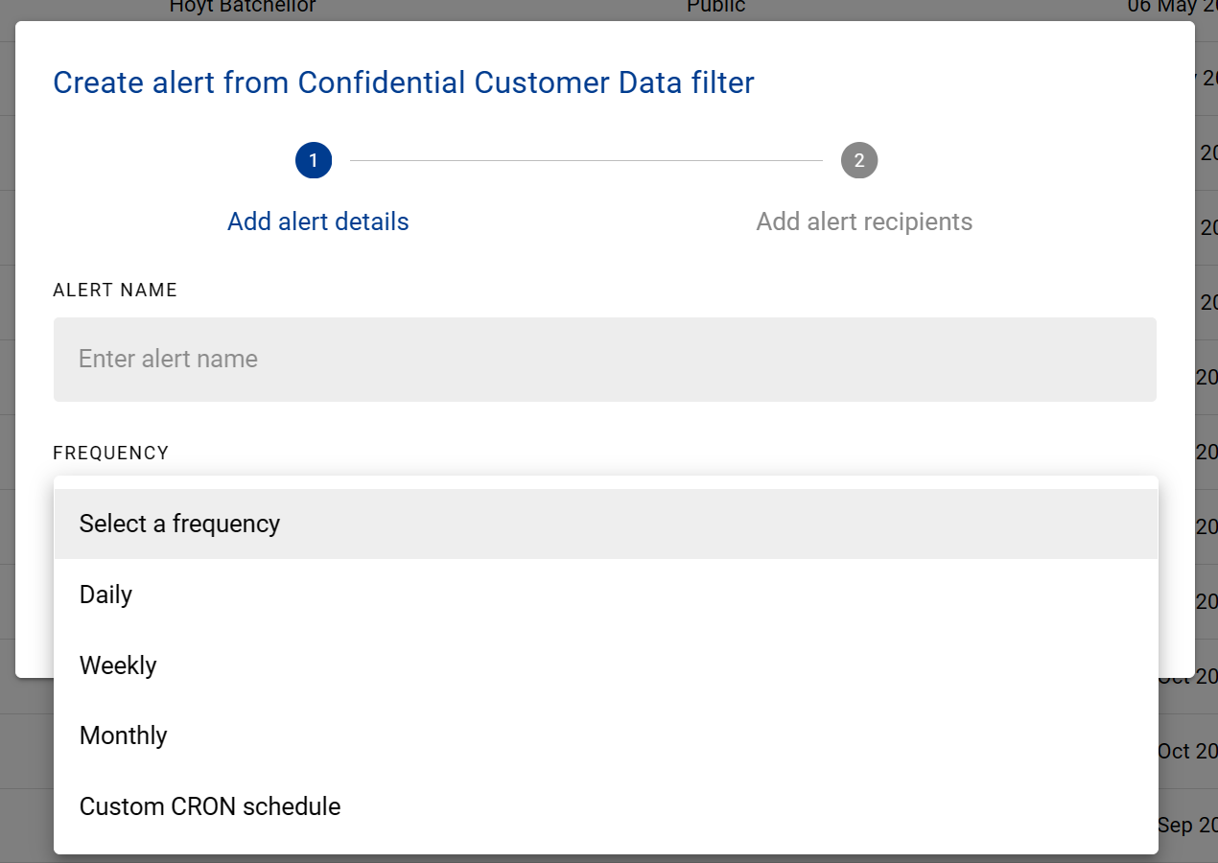The height and width of the screenshot is (863, 1218).
Task: Focus the Enter alert name field
Action: pyautogui.click(x=604, y=360)
